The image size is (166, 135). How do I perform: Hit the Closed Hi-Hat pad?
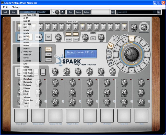pyautogui.click(x=55, y=116)
